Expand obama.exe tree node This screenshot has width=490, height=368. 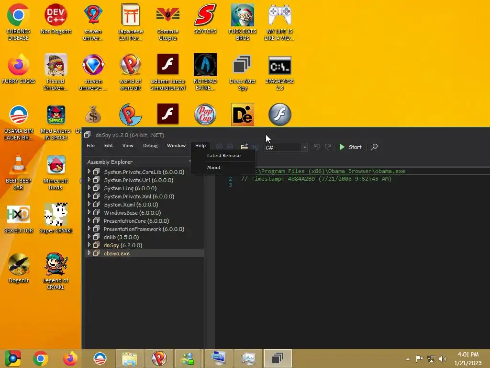[x=89, y=253]
